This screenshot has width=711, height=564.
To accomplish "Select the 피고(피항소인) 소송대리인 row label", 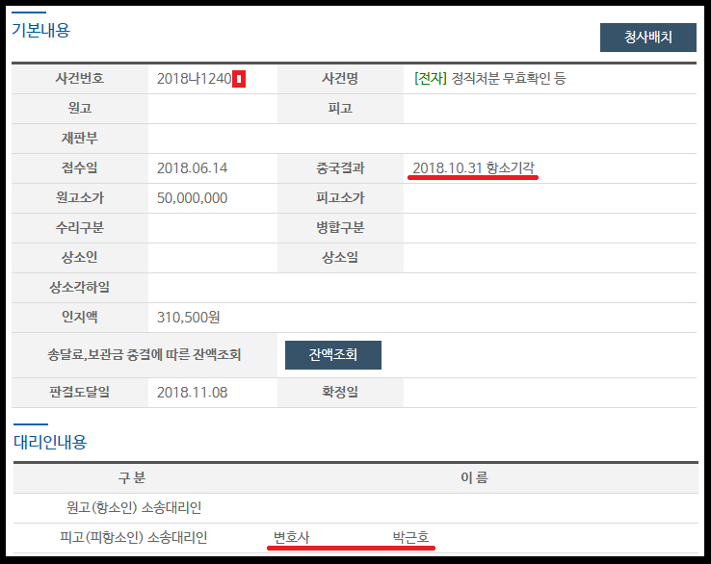I will click(133, 536).
